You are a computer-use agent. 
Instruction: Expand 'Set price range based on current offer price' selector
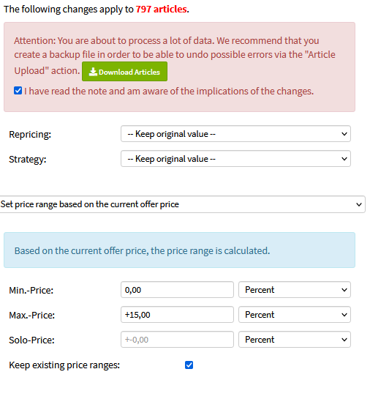point(182,204)
